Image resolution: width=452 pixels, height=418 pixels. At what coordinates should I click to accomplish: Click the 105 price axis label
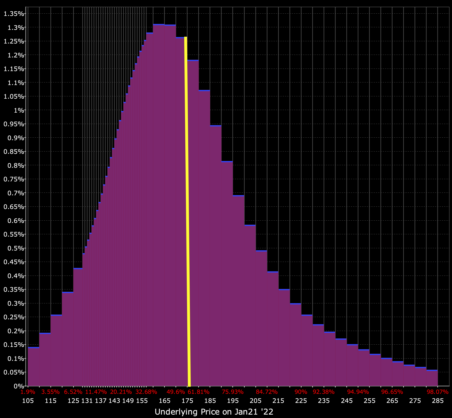28,401
